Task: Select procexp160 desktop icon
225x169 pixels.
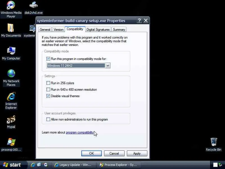Action: pyautogui.click(x=11, y=144)
